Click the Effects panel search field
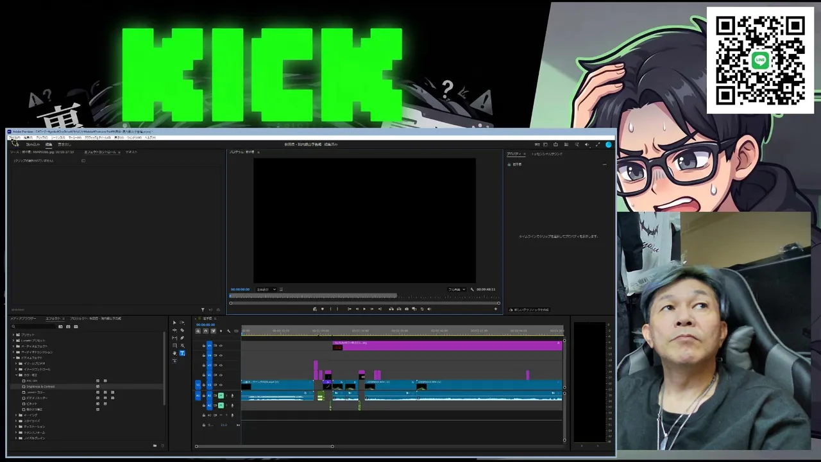 point(33,327)
